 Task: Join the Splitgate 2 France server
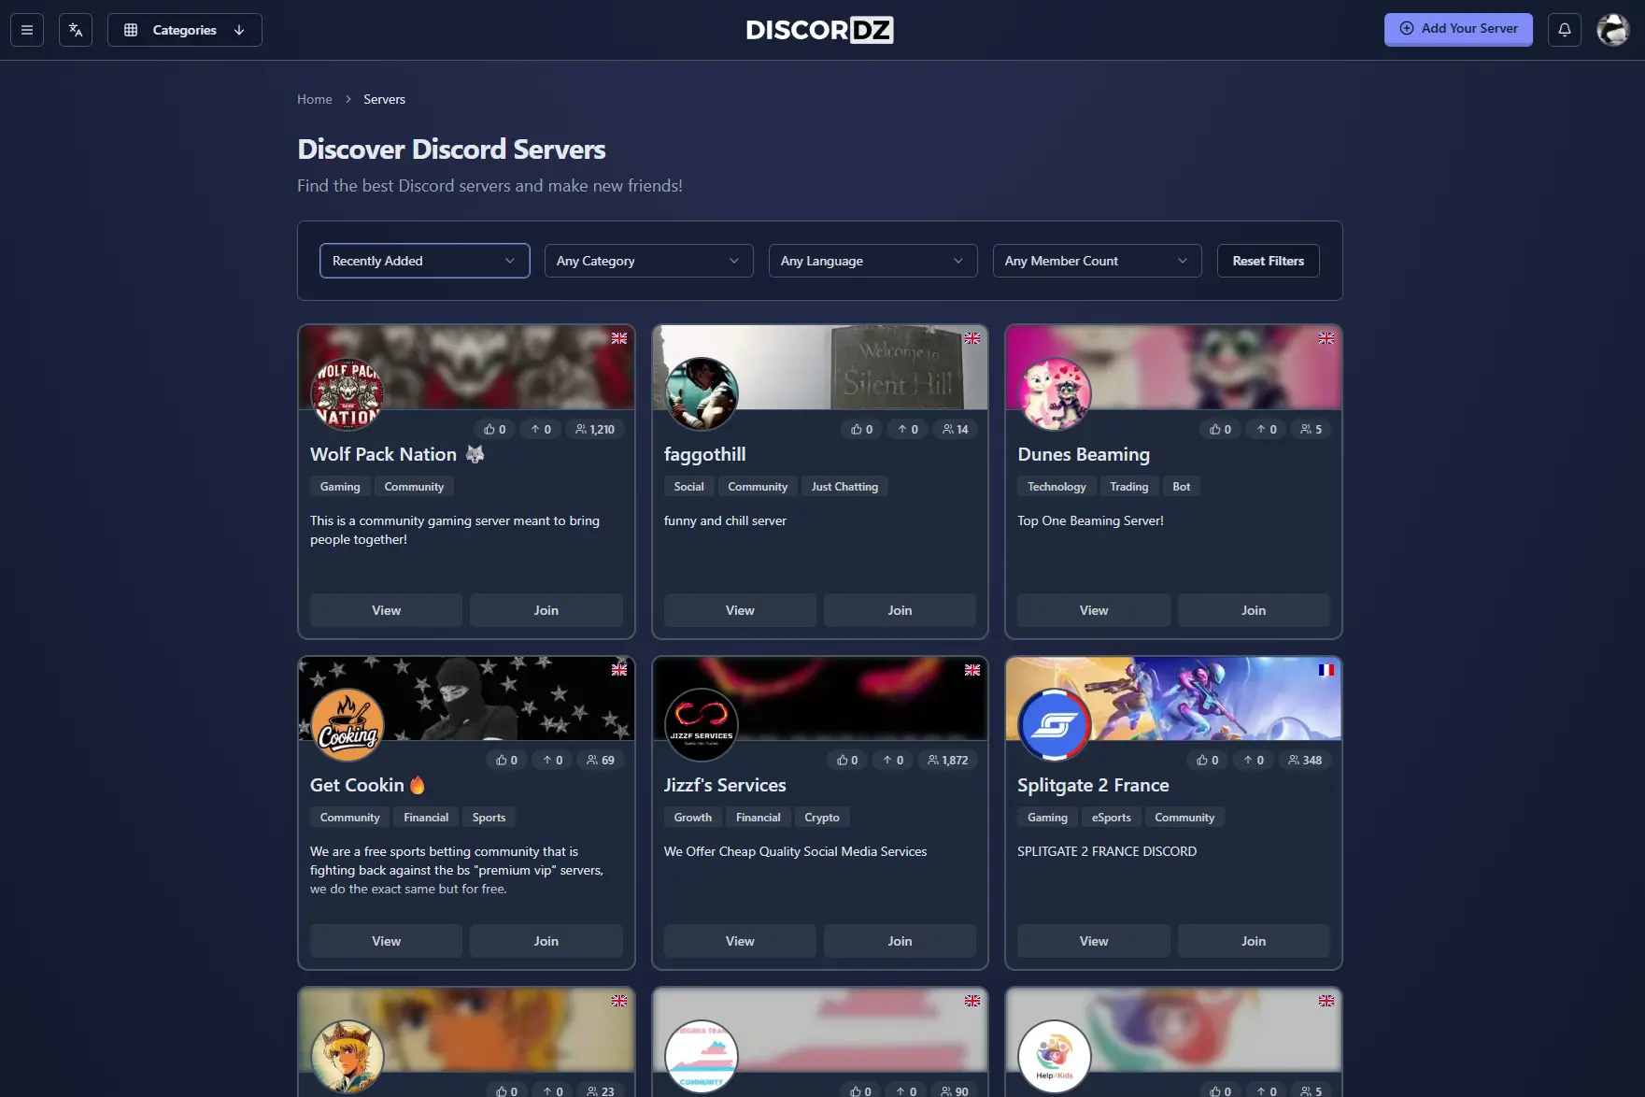(x=1254, y=941)
